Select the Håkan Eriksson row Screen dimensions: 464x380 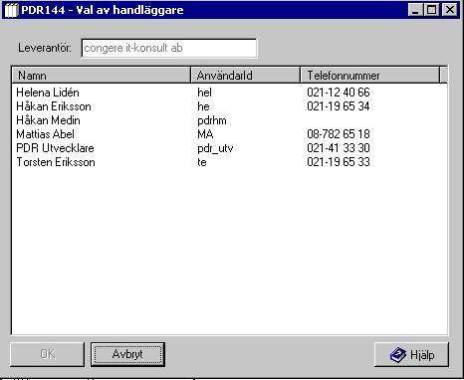tap(229, 106)
